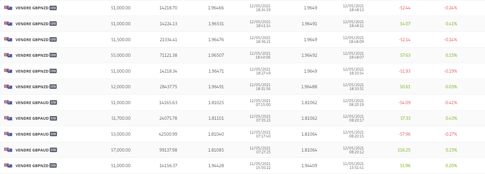The height and width of the screenshot is (174, 485).
Task: Click flag icon of the $5,000 GBPNZD trade
Action: [8, 55]
